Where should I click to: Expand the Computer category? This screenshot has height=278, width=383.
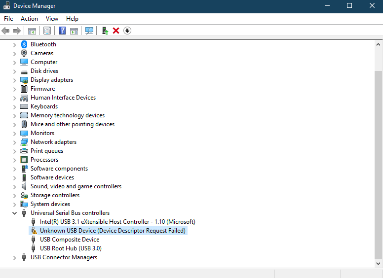(x=14, y=63)
